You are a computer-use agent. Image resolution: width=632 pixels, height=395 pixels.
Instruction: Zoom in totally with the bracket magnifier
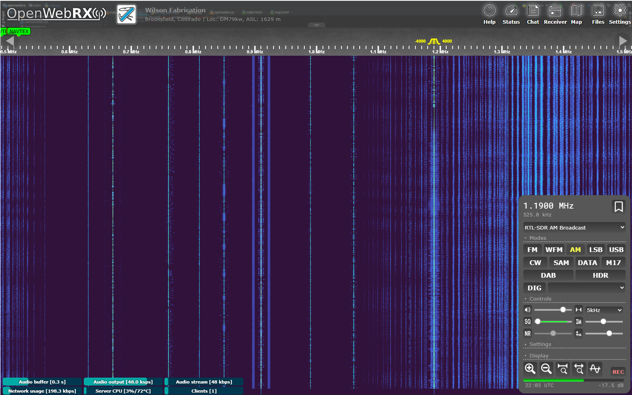(562, 369)
